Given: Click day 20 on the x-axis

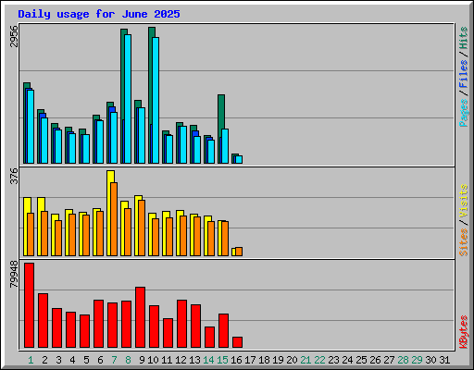Looking at the screenshot, I should click(292, 360).
